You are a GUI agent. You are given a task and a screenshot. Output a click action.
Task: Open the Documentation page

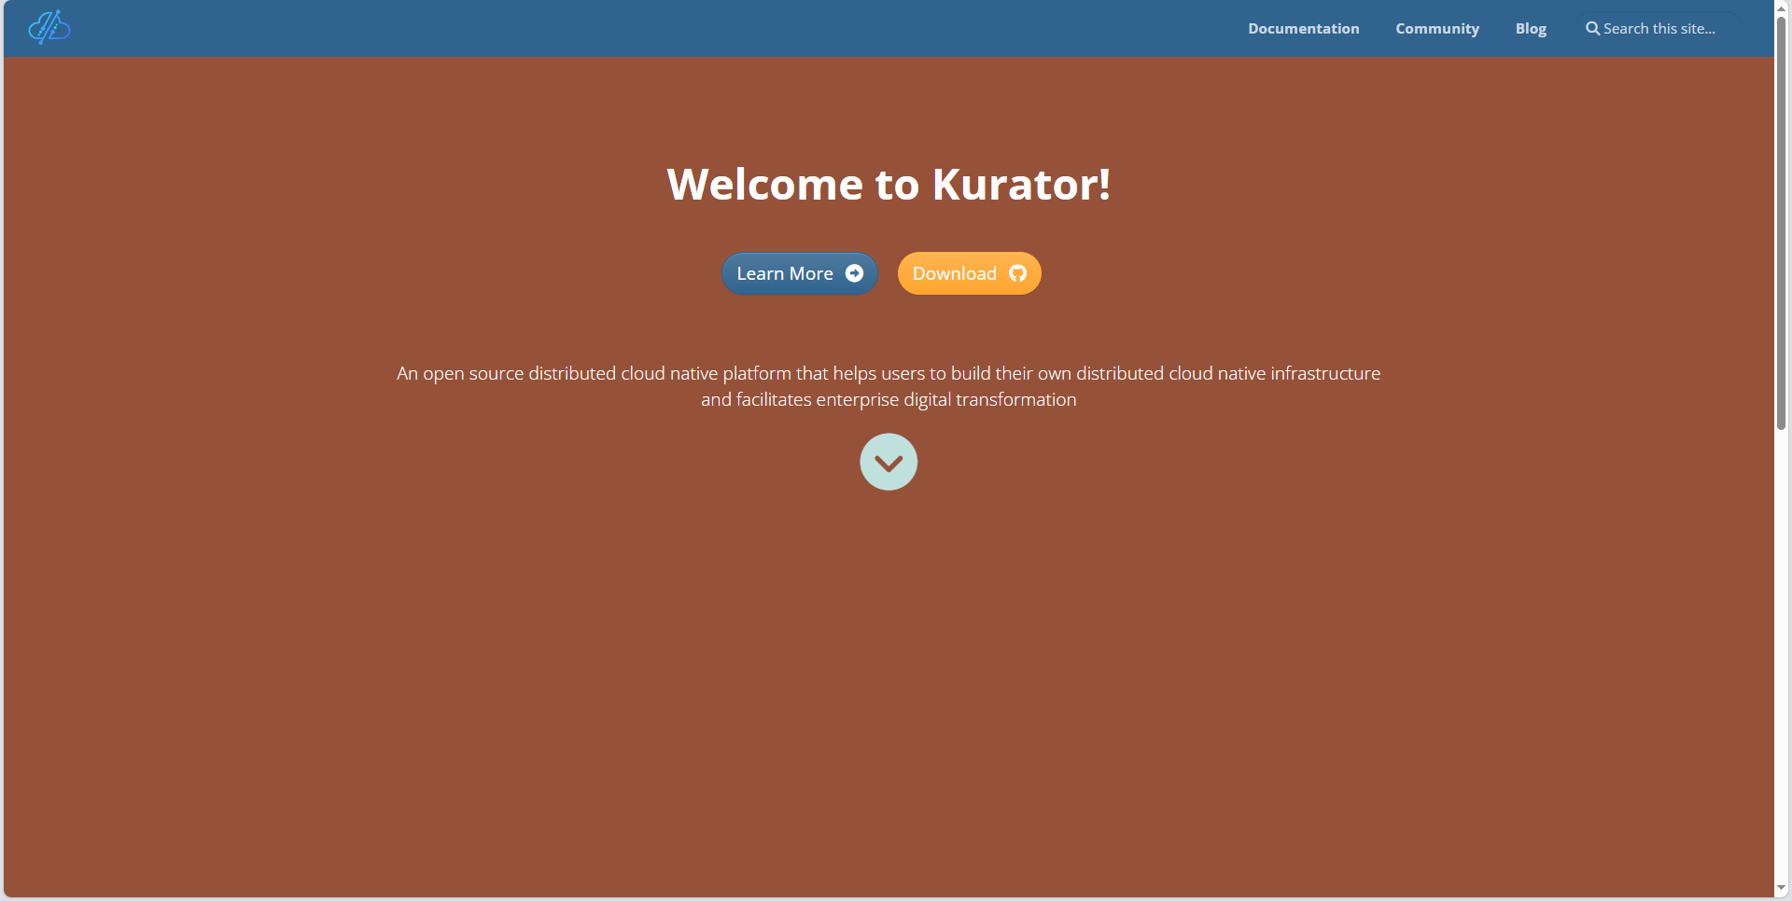click(x=1303, y=28)
